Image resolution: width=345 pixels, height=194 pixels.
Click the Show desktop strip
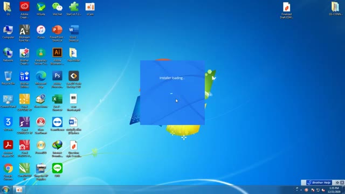[343, 190]
